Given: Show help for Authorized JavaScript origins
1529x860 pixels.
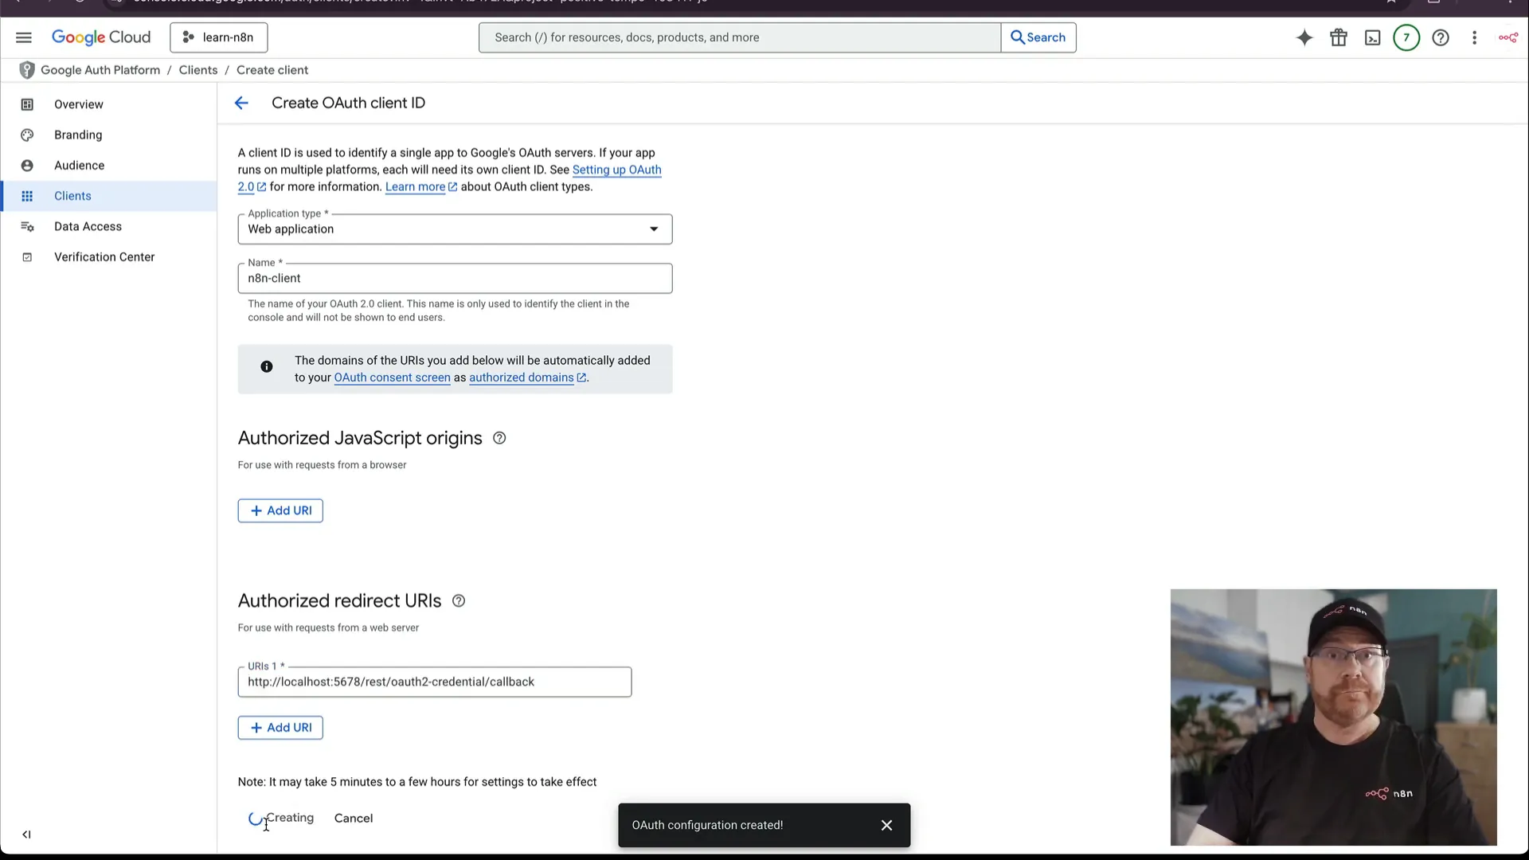Looking at the screenshot, I should coord(499,438).
